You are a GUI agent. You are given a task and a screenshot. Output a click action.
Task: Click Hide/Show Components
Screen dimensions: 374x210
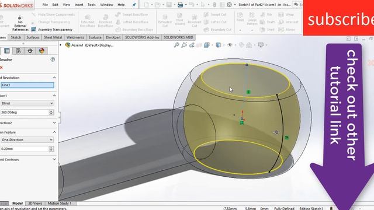click(53, 15)
